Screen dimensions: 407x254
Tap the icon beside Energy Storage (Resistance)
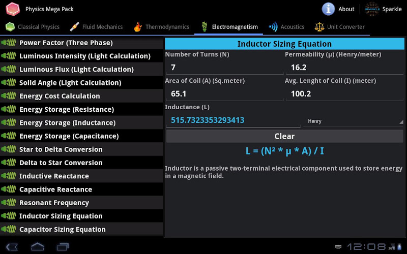(9, 109)
